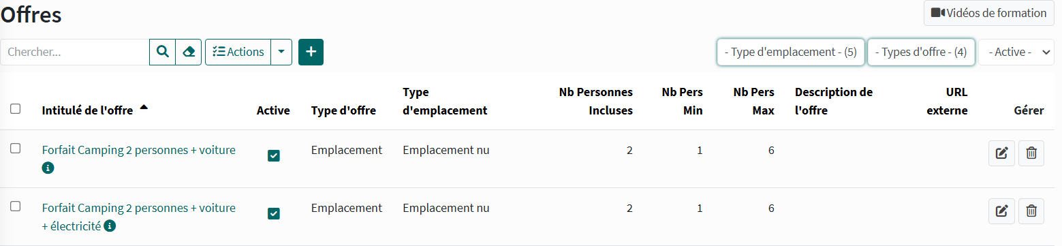This screenshot has width=1062, height=246.
Task: Delete the offer with électricité
Action: (x=1031, y=211)
